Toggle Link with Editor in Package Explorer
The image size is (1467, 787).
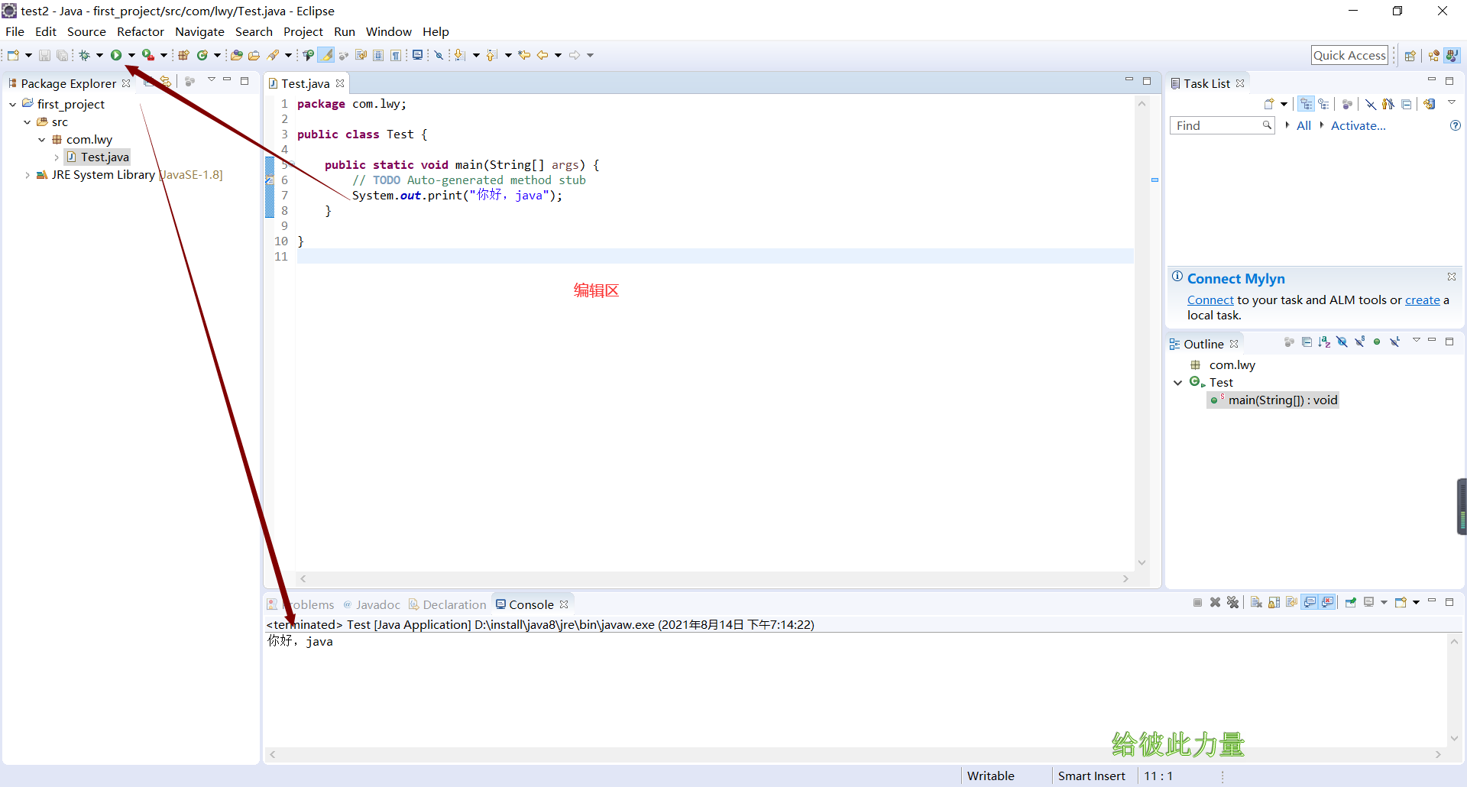coord(166,81)
